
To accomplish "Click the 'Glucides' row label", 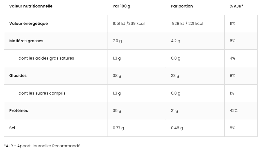I will (x=18, y=75).
